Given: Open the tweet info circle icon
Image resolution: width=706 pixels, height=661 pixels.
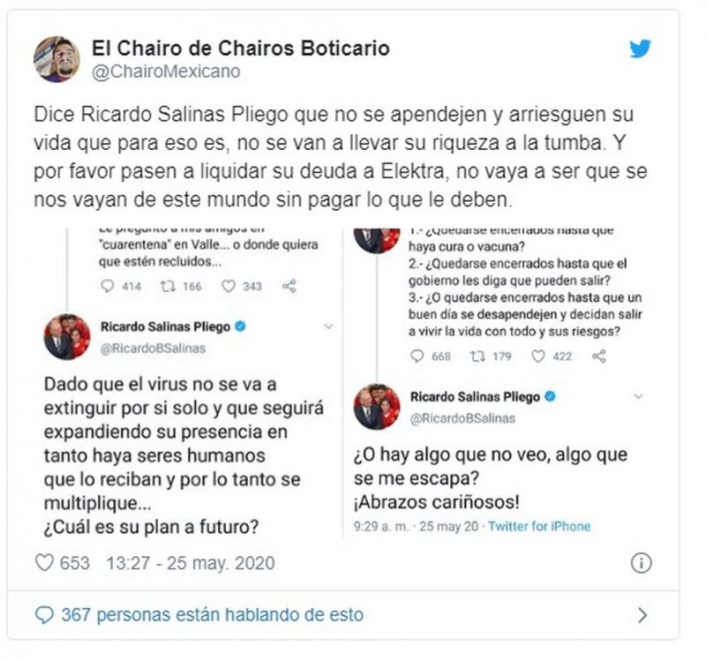Looking at the screenshot, I should (641, 563).
